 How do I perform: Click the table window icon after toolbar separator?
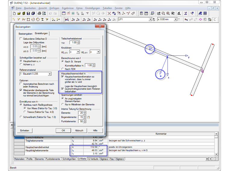64,13
